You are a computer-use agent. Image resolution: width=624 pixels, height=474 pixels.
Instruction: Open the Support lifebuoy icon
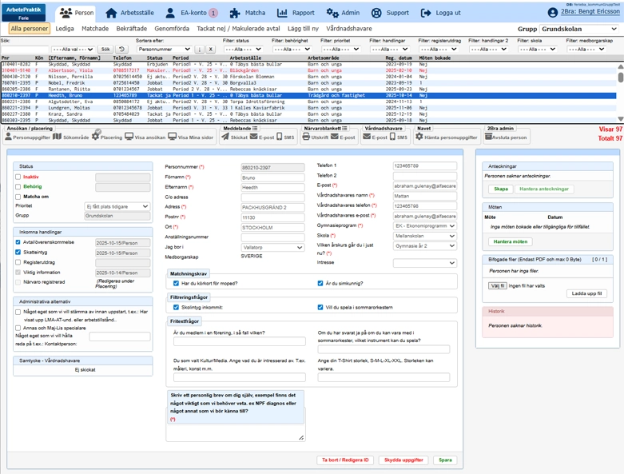[376, 13]
